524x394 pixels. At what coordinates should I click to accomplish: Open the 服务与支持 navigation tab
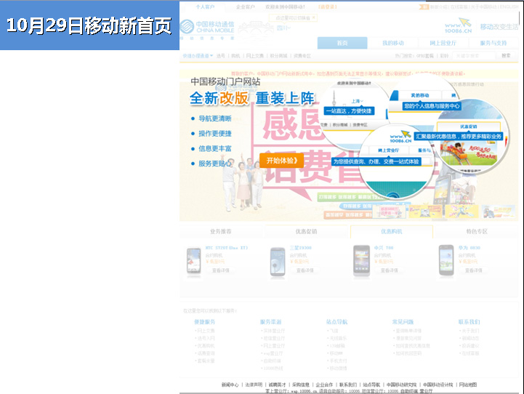pyautogui.click(x=493, y=43)
